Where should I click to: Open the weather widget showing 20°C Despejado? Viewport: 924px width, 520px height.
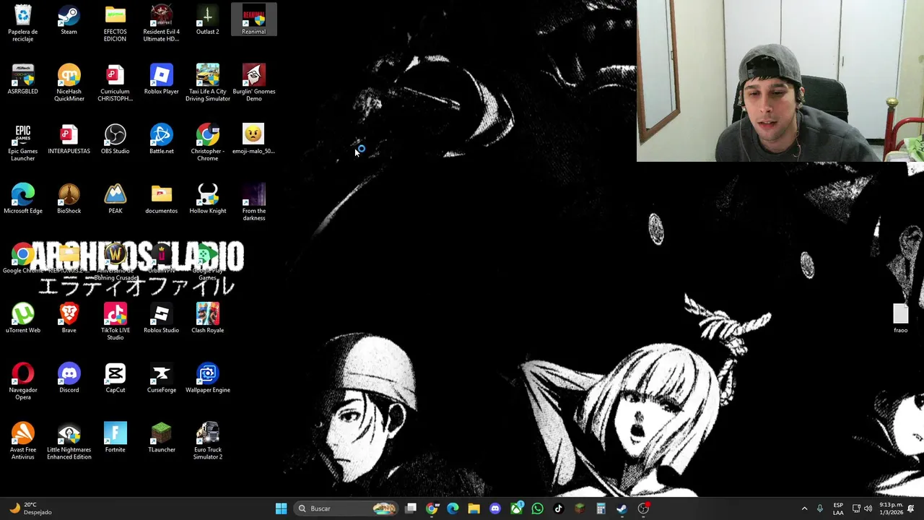click(x=29, y=508)
